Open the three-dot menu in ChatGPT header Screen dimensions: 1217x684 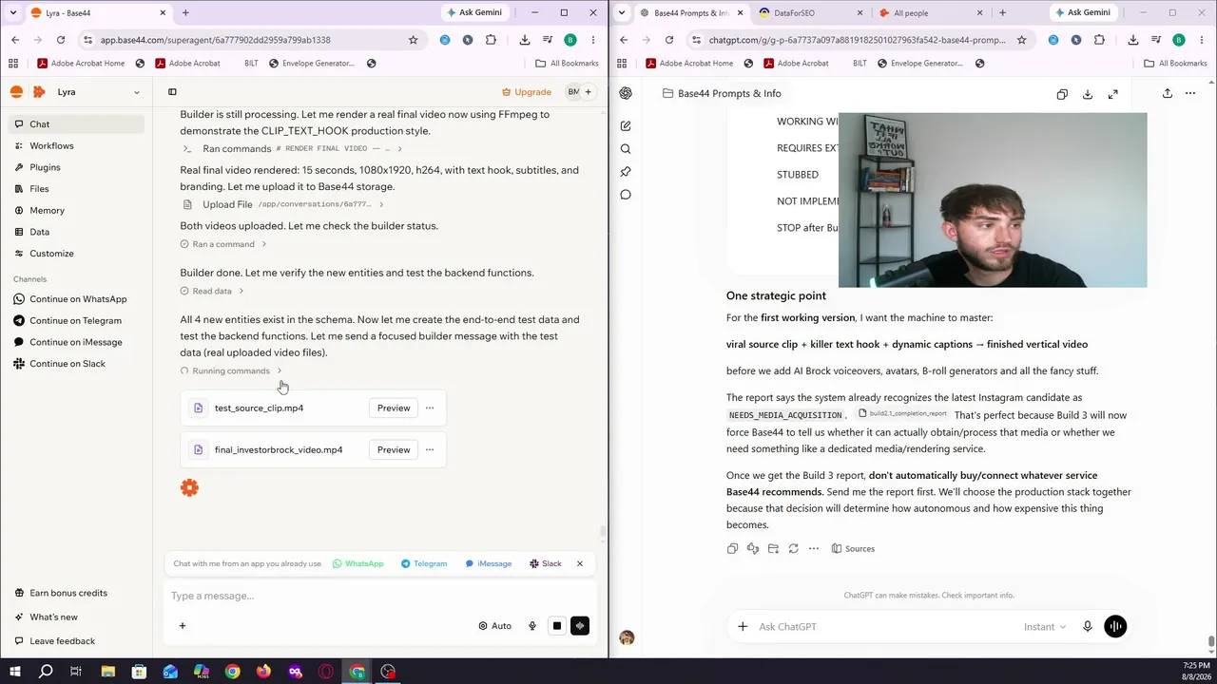point(1190,93)
